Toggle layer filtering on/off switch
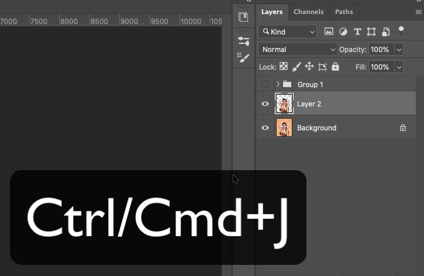 pos(401,32)
